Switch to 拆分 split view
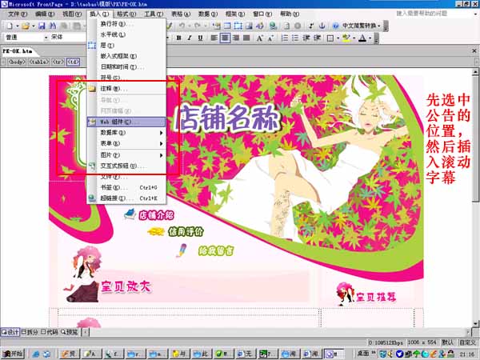This screenshot has width=480, height=360. tap(30, 333)
